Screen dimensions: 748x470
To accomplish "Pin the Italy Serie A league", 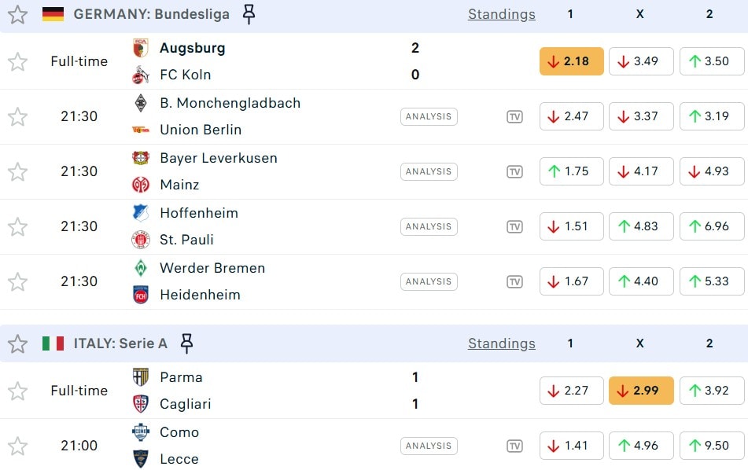I will [x=186, y=343].
